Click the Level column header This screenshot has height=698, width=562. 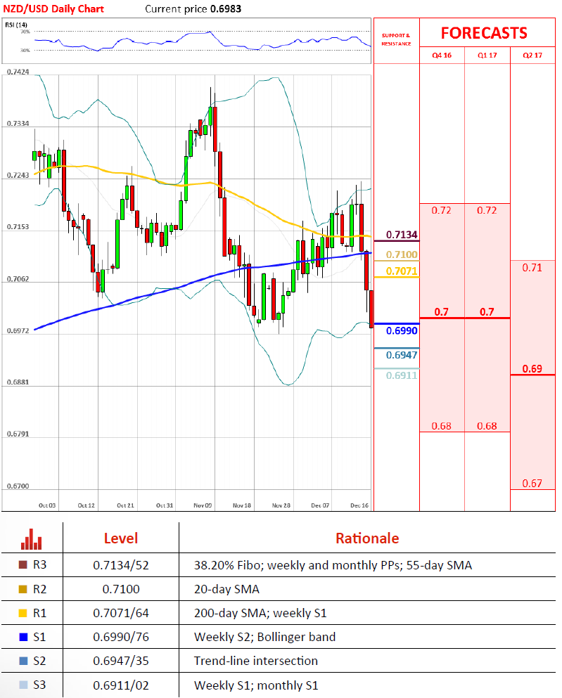coord(121,538)
